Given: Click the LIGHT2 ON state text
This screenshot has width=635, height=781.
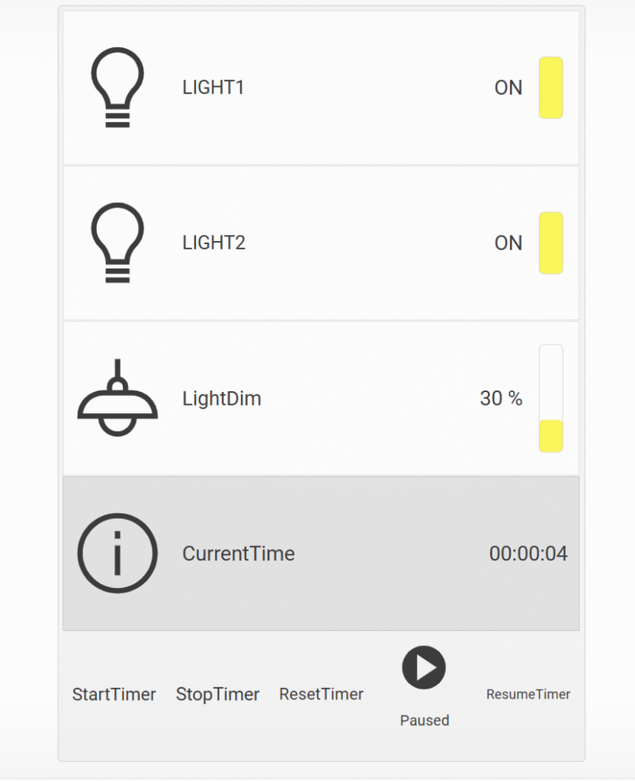Looking at the screenshot, I should (x=508, y=243).
